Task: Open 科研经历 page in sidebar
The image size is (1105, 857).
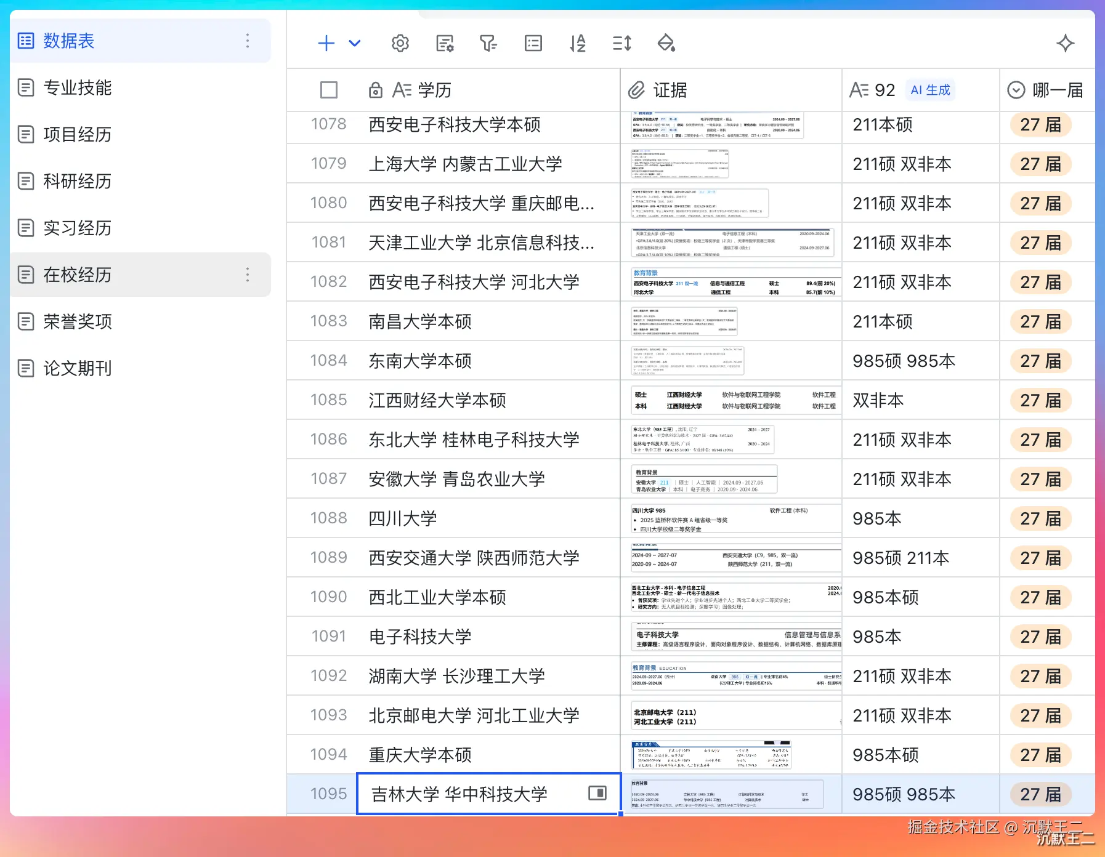Action: [x=140, y=181]
